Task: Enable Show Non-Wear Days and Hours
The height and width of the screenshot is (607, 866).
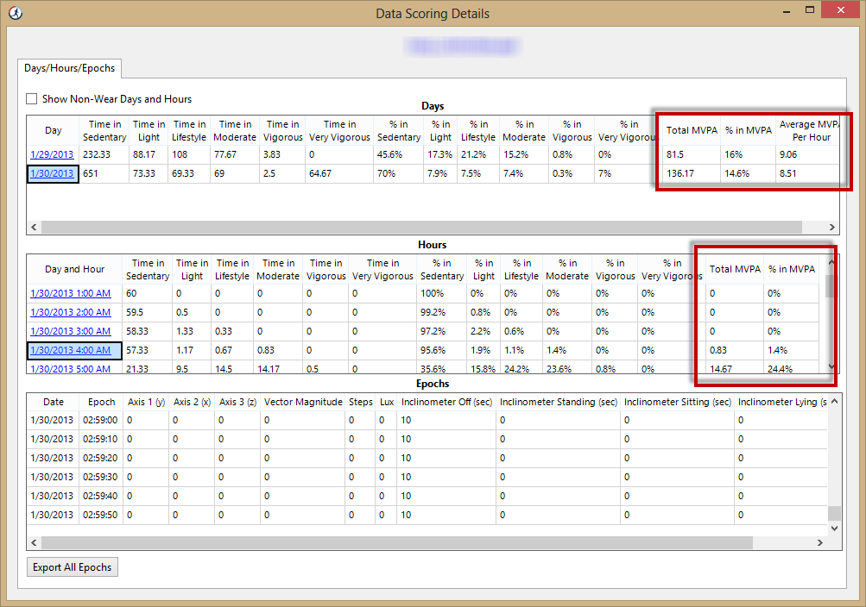Action: [32, 99]
